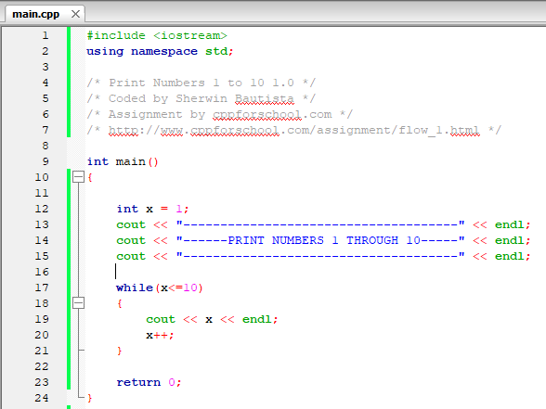
Task: Click line number 24 in the margin
Action: click(42, 398)
